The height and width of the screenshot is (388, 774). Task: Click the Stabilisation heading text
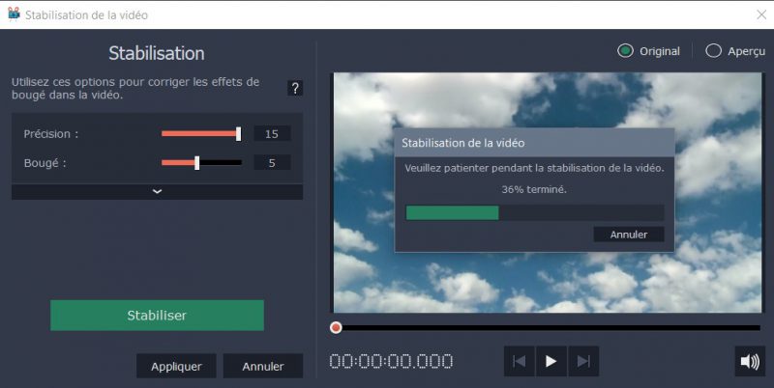click(x=157, y=53)
